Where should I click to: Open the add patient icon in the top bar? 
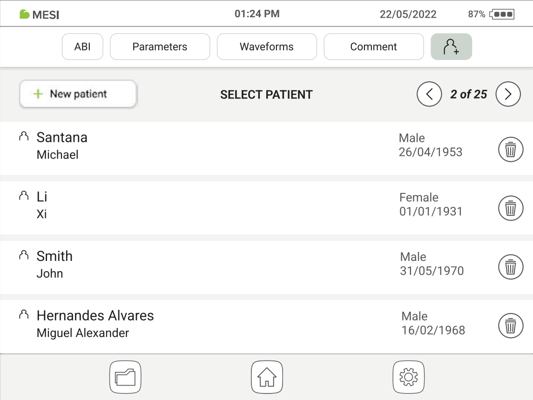[x=451, y=47]
